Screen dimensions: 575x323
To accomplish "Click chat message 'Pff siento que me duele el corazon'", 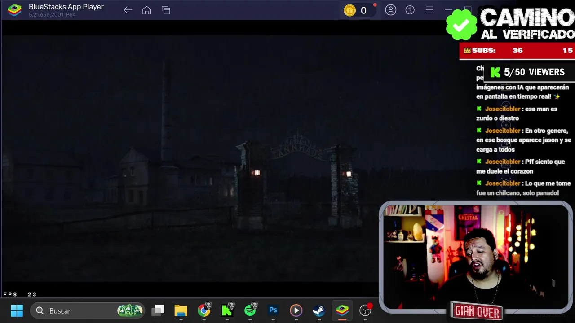I will [x=521, y=166].
